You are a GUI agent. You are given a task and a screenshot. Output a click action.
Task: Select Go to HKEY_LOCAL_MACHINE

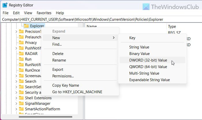click(80, 92)
